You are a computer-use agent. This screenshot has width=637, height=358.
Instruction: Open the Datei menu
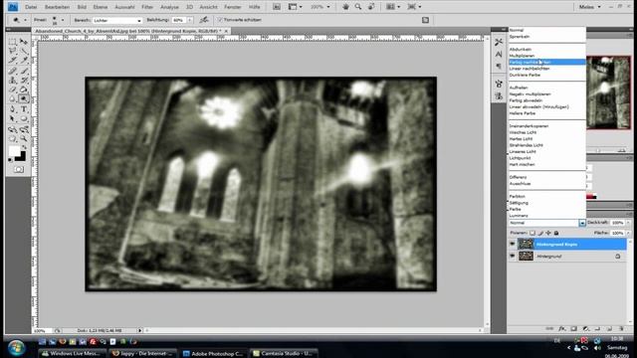tap(31, 7)
